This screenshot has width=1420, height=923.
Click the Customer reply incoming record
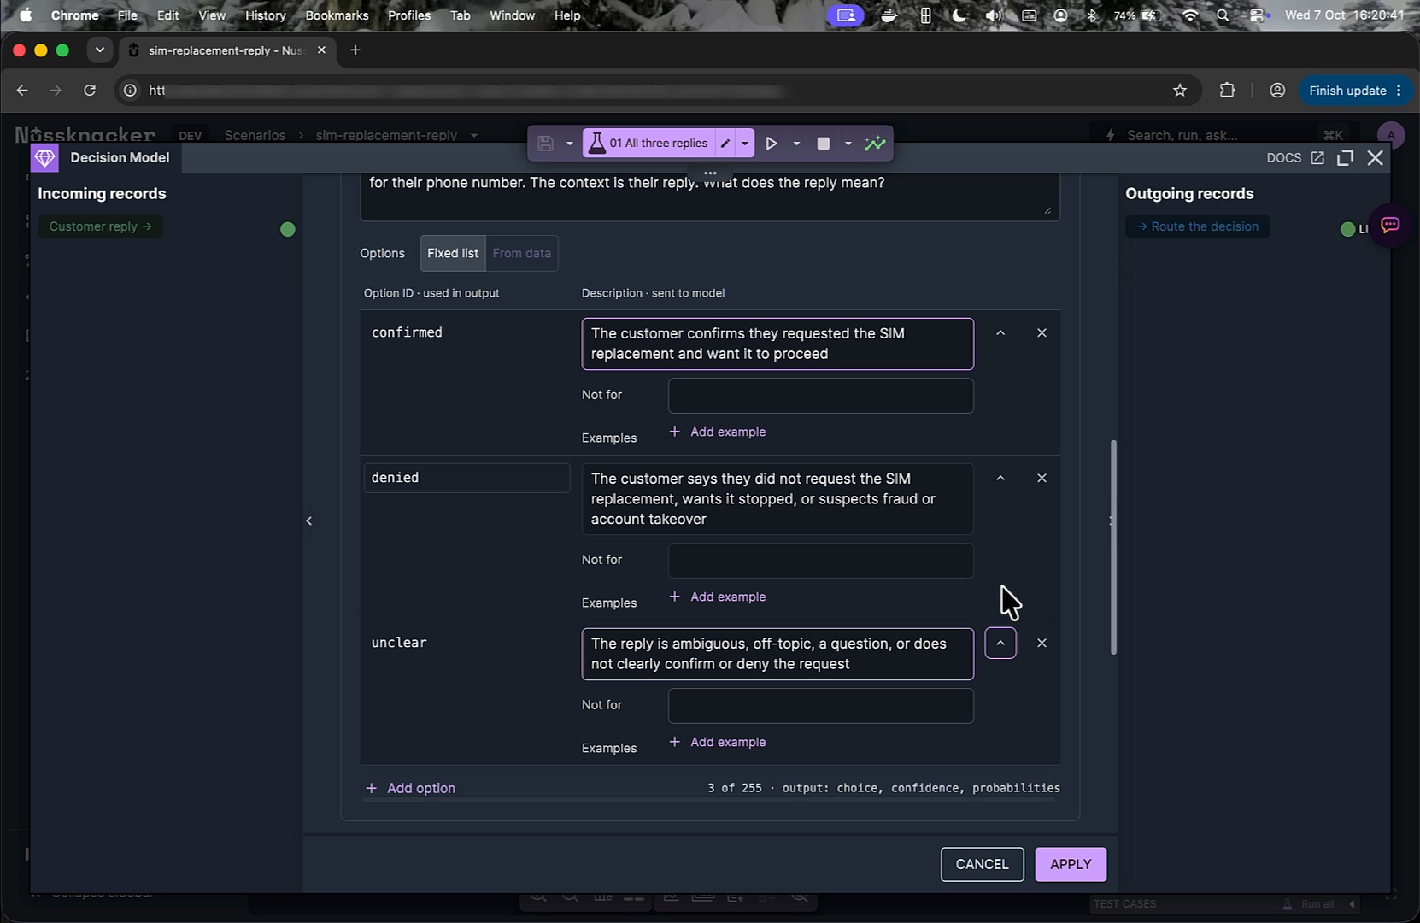pyautogui.click(x=100, y=226)
